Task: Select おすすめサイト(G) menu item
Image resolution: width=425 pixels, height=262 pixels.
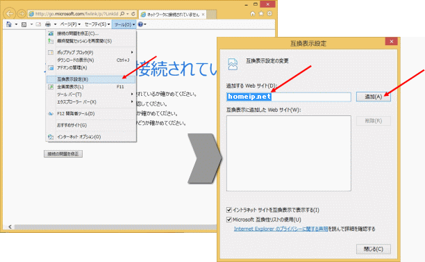Action: click(x=91, y=125)
